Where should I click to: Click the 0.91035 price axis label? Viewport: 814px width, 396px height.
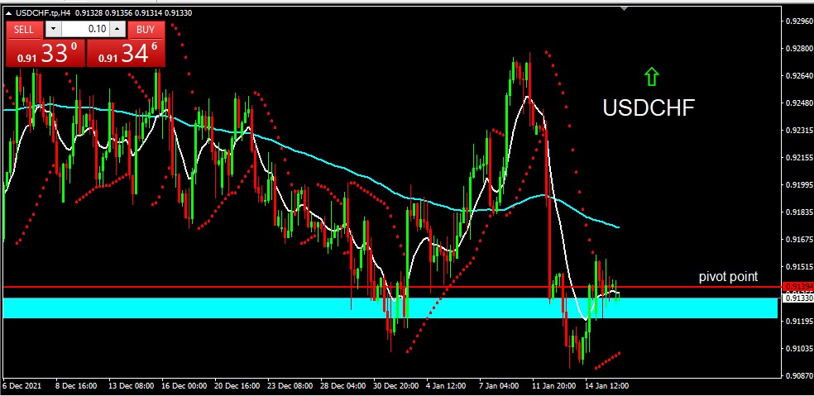point(798,348)
